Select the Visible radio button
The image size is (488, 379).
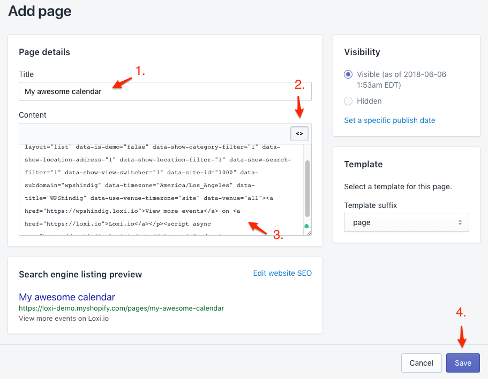(x=348, y=74)
